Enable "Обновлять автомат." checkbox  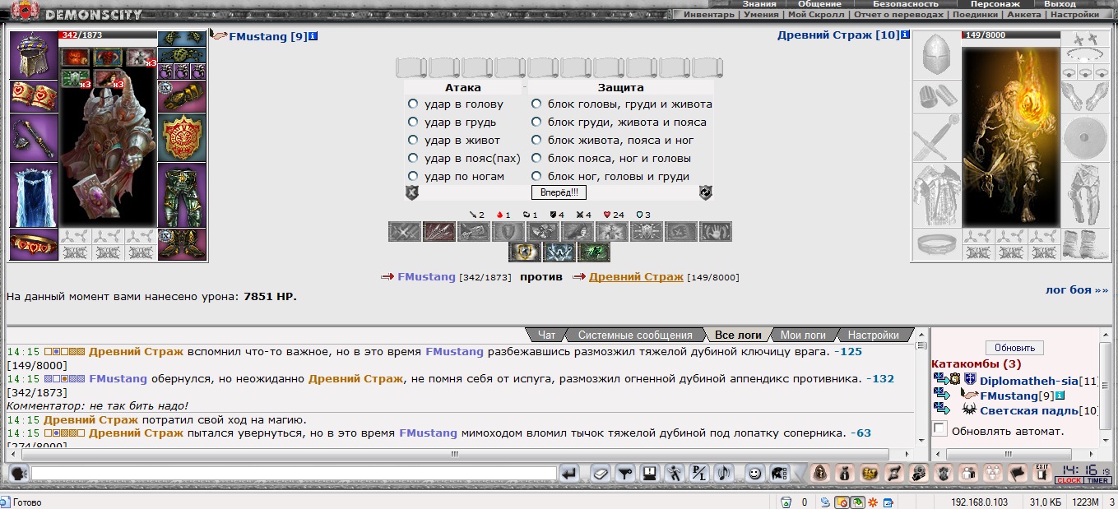click(940, 429)
